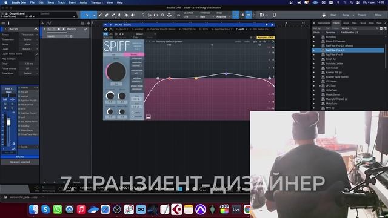
Task: Toggle Solo on the BACKS channel strip
Action: point(12,104)
